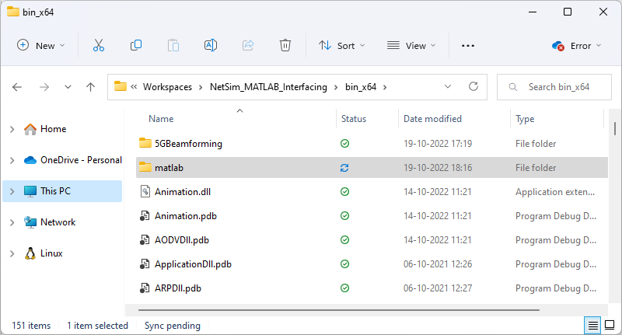Open the See more ellipsis menu
Image resolution: width=622 pixels, height=335 pixels.
pos(468,46)
